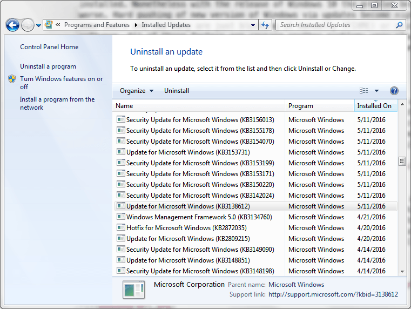
Task: Click Microsoft Corporation in details pane
Action: pyautogui.click(x=189, y=284)
